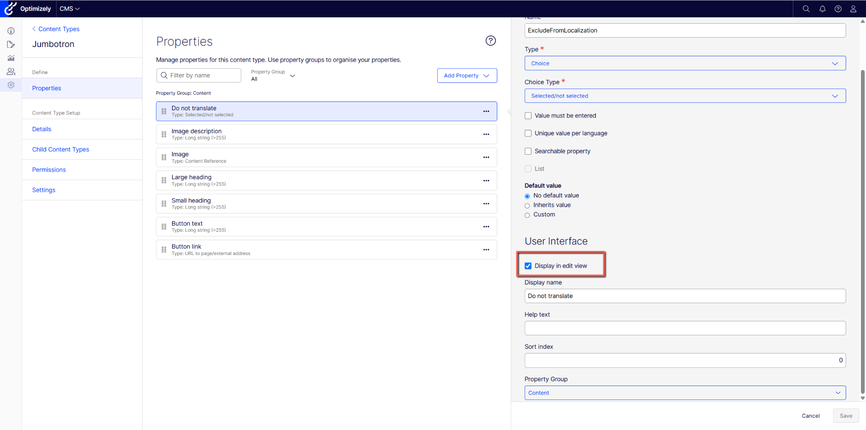Viewport: 866px width, 430px height.
Task: Open more options for Image description
Action: tap(486, 134)
